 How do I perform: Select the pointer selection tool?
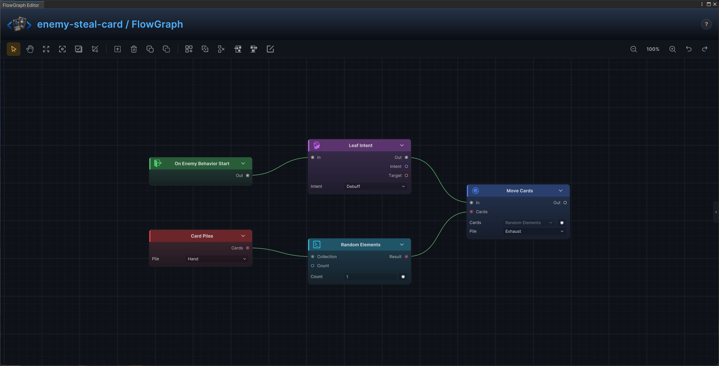click(x=14, y=49)
